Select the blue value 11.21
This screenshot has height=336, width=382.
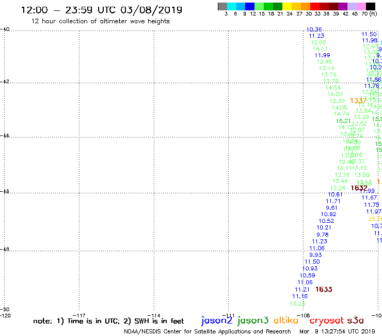[302, 289]
